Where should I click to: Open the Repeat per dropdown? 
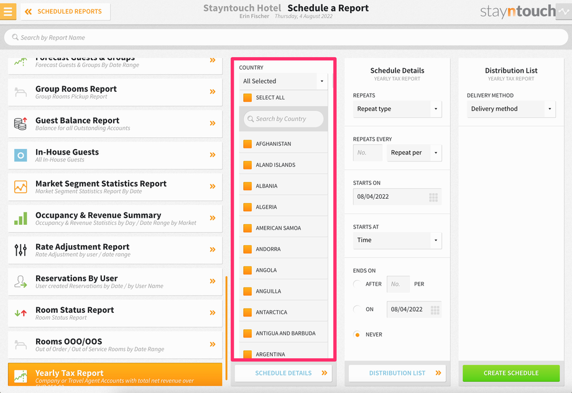(414, 153)
